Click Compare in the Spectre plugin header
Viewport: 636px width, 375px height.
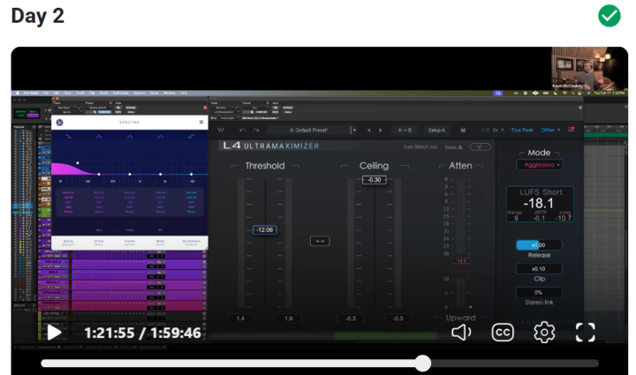[x=104, y=112]
